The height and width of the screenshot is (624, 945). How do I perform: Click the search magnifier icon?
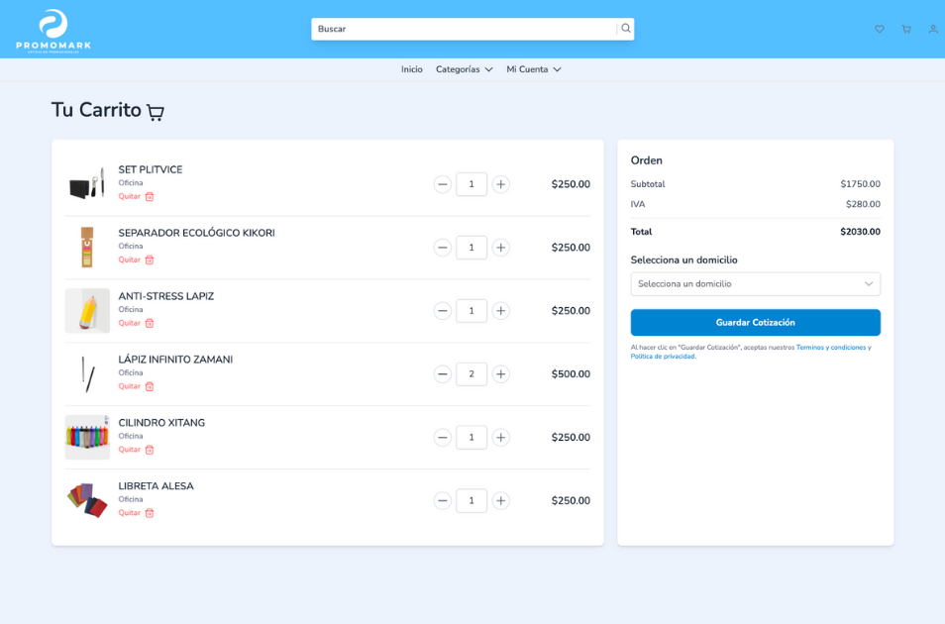pyautogui.click(x=625, y=29)
